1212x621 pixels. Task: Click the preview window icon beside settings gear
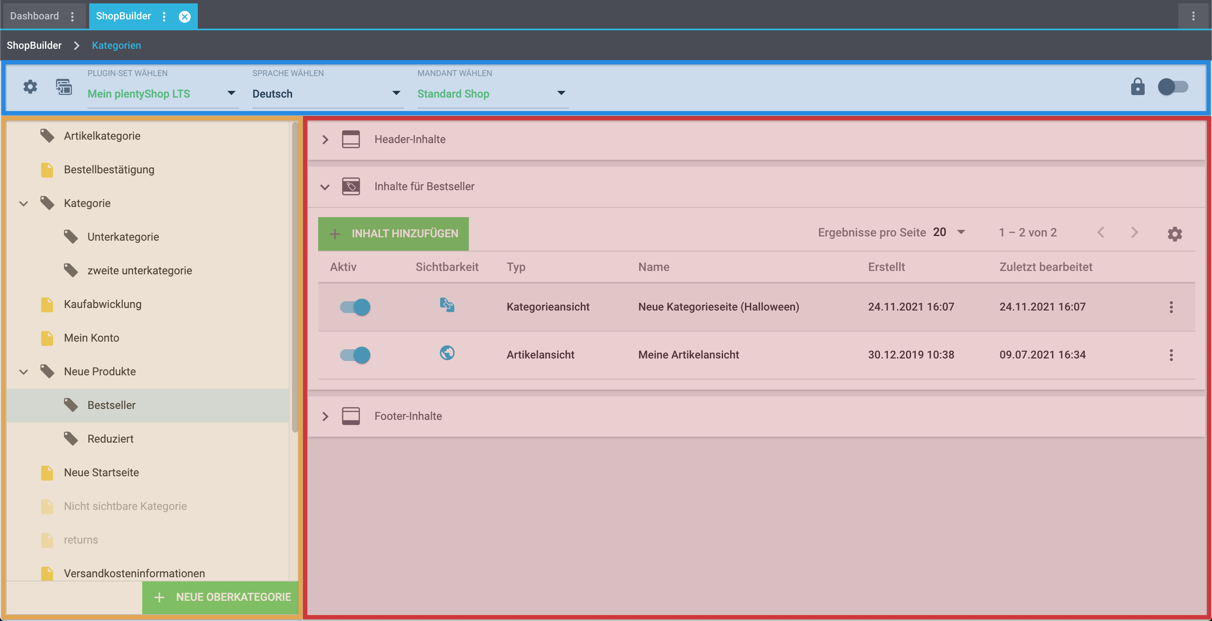pos(64,87)
